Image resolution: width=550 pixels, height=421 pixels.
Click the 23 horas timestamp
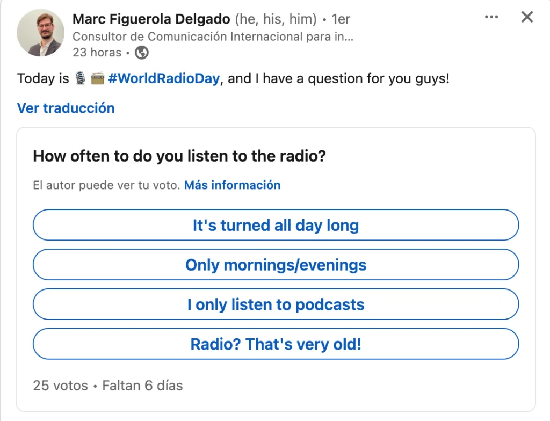click(x=97, y=53)
